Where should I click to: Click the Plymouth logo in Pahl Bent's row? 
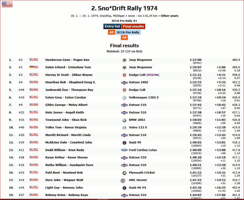(124, 173)
